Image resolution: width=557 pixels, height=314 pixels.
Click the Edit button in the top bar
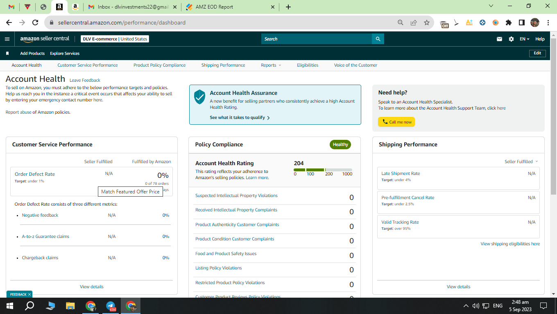click(537, 53)
